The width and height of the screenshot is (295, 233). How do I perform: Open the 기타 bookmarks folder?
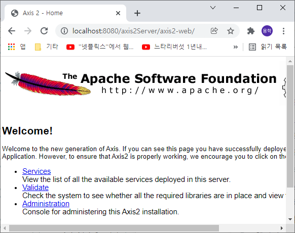(47, 46)
